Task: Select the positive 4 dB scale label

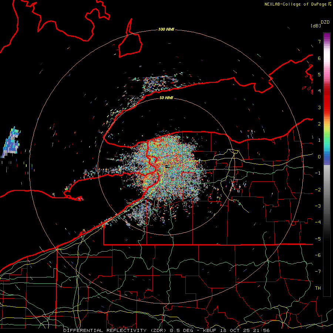Action: 319,91
